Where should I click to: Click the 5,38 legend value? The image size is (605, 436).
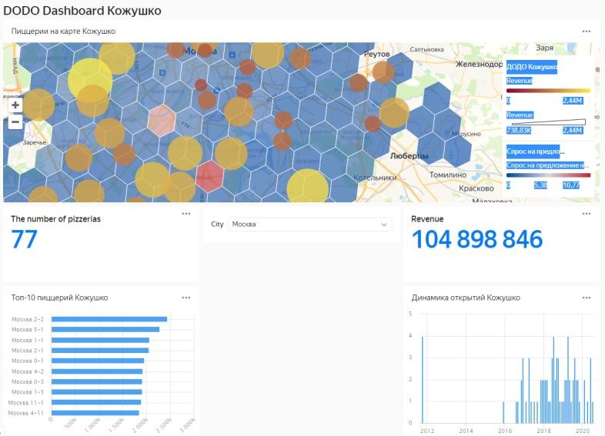(540, 185)
